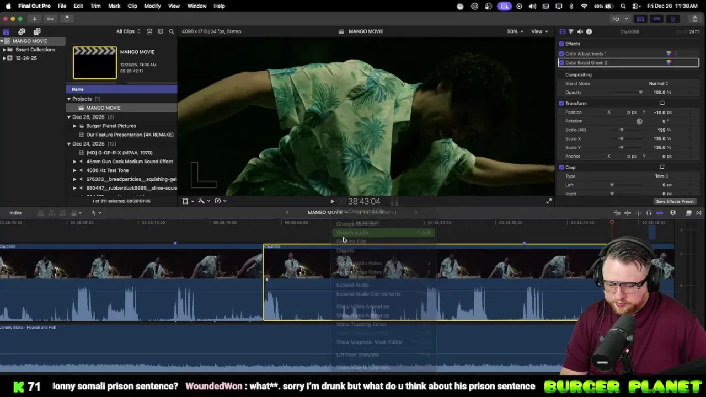
Task: Open the Modify menu
Action: (152, 6)
